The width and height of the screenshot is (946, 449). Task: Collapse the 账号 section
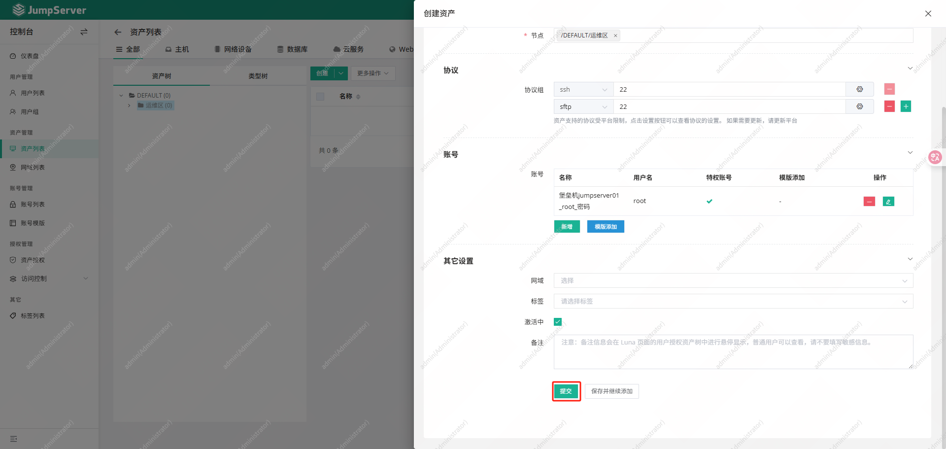pyautogui.click(x=910, y=153)
